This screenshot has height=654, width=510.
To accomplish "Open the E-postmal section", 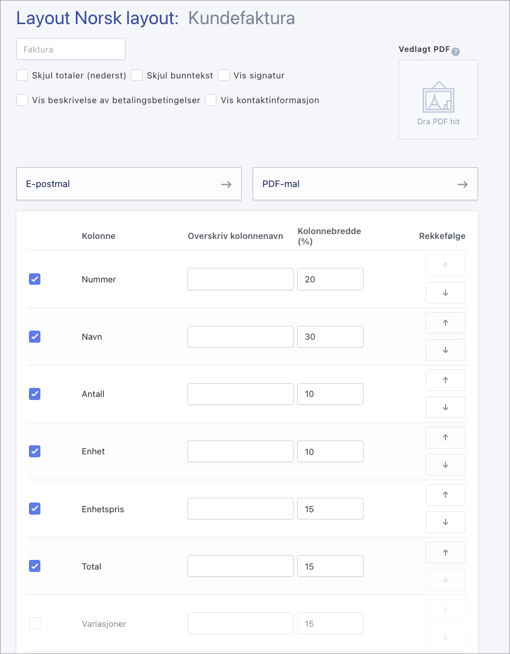I will coord(128,184).
